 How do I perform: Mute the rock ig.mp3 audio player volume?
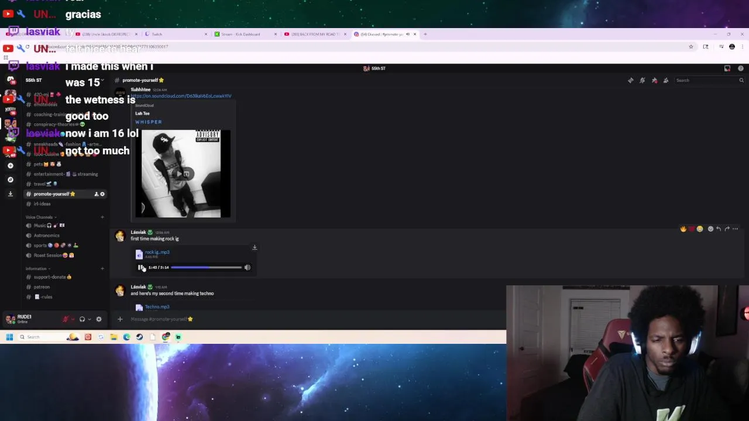pos(247,267)
